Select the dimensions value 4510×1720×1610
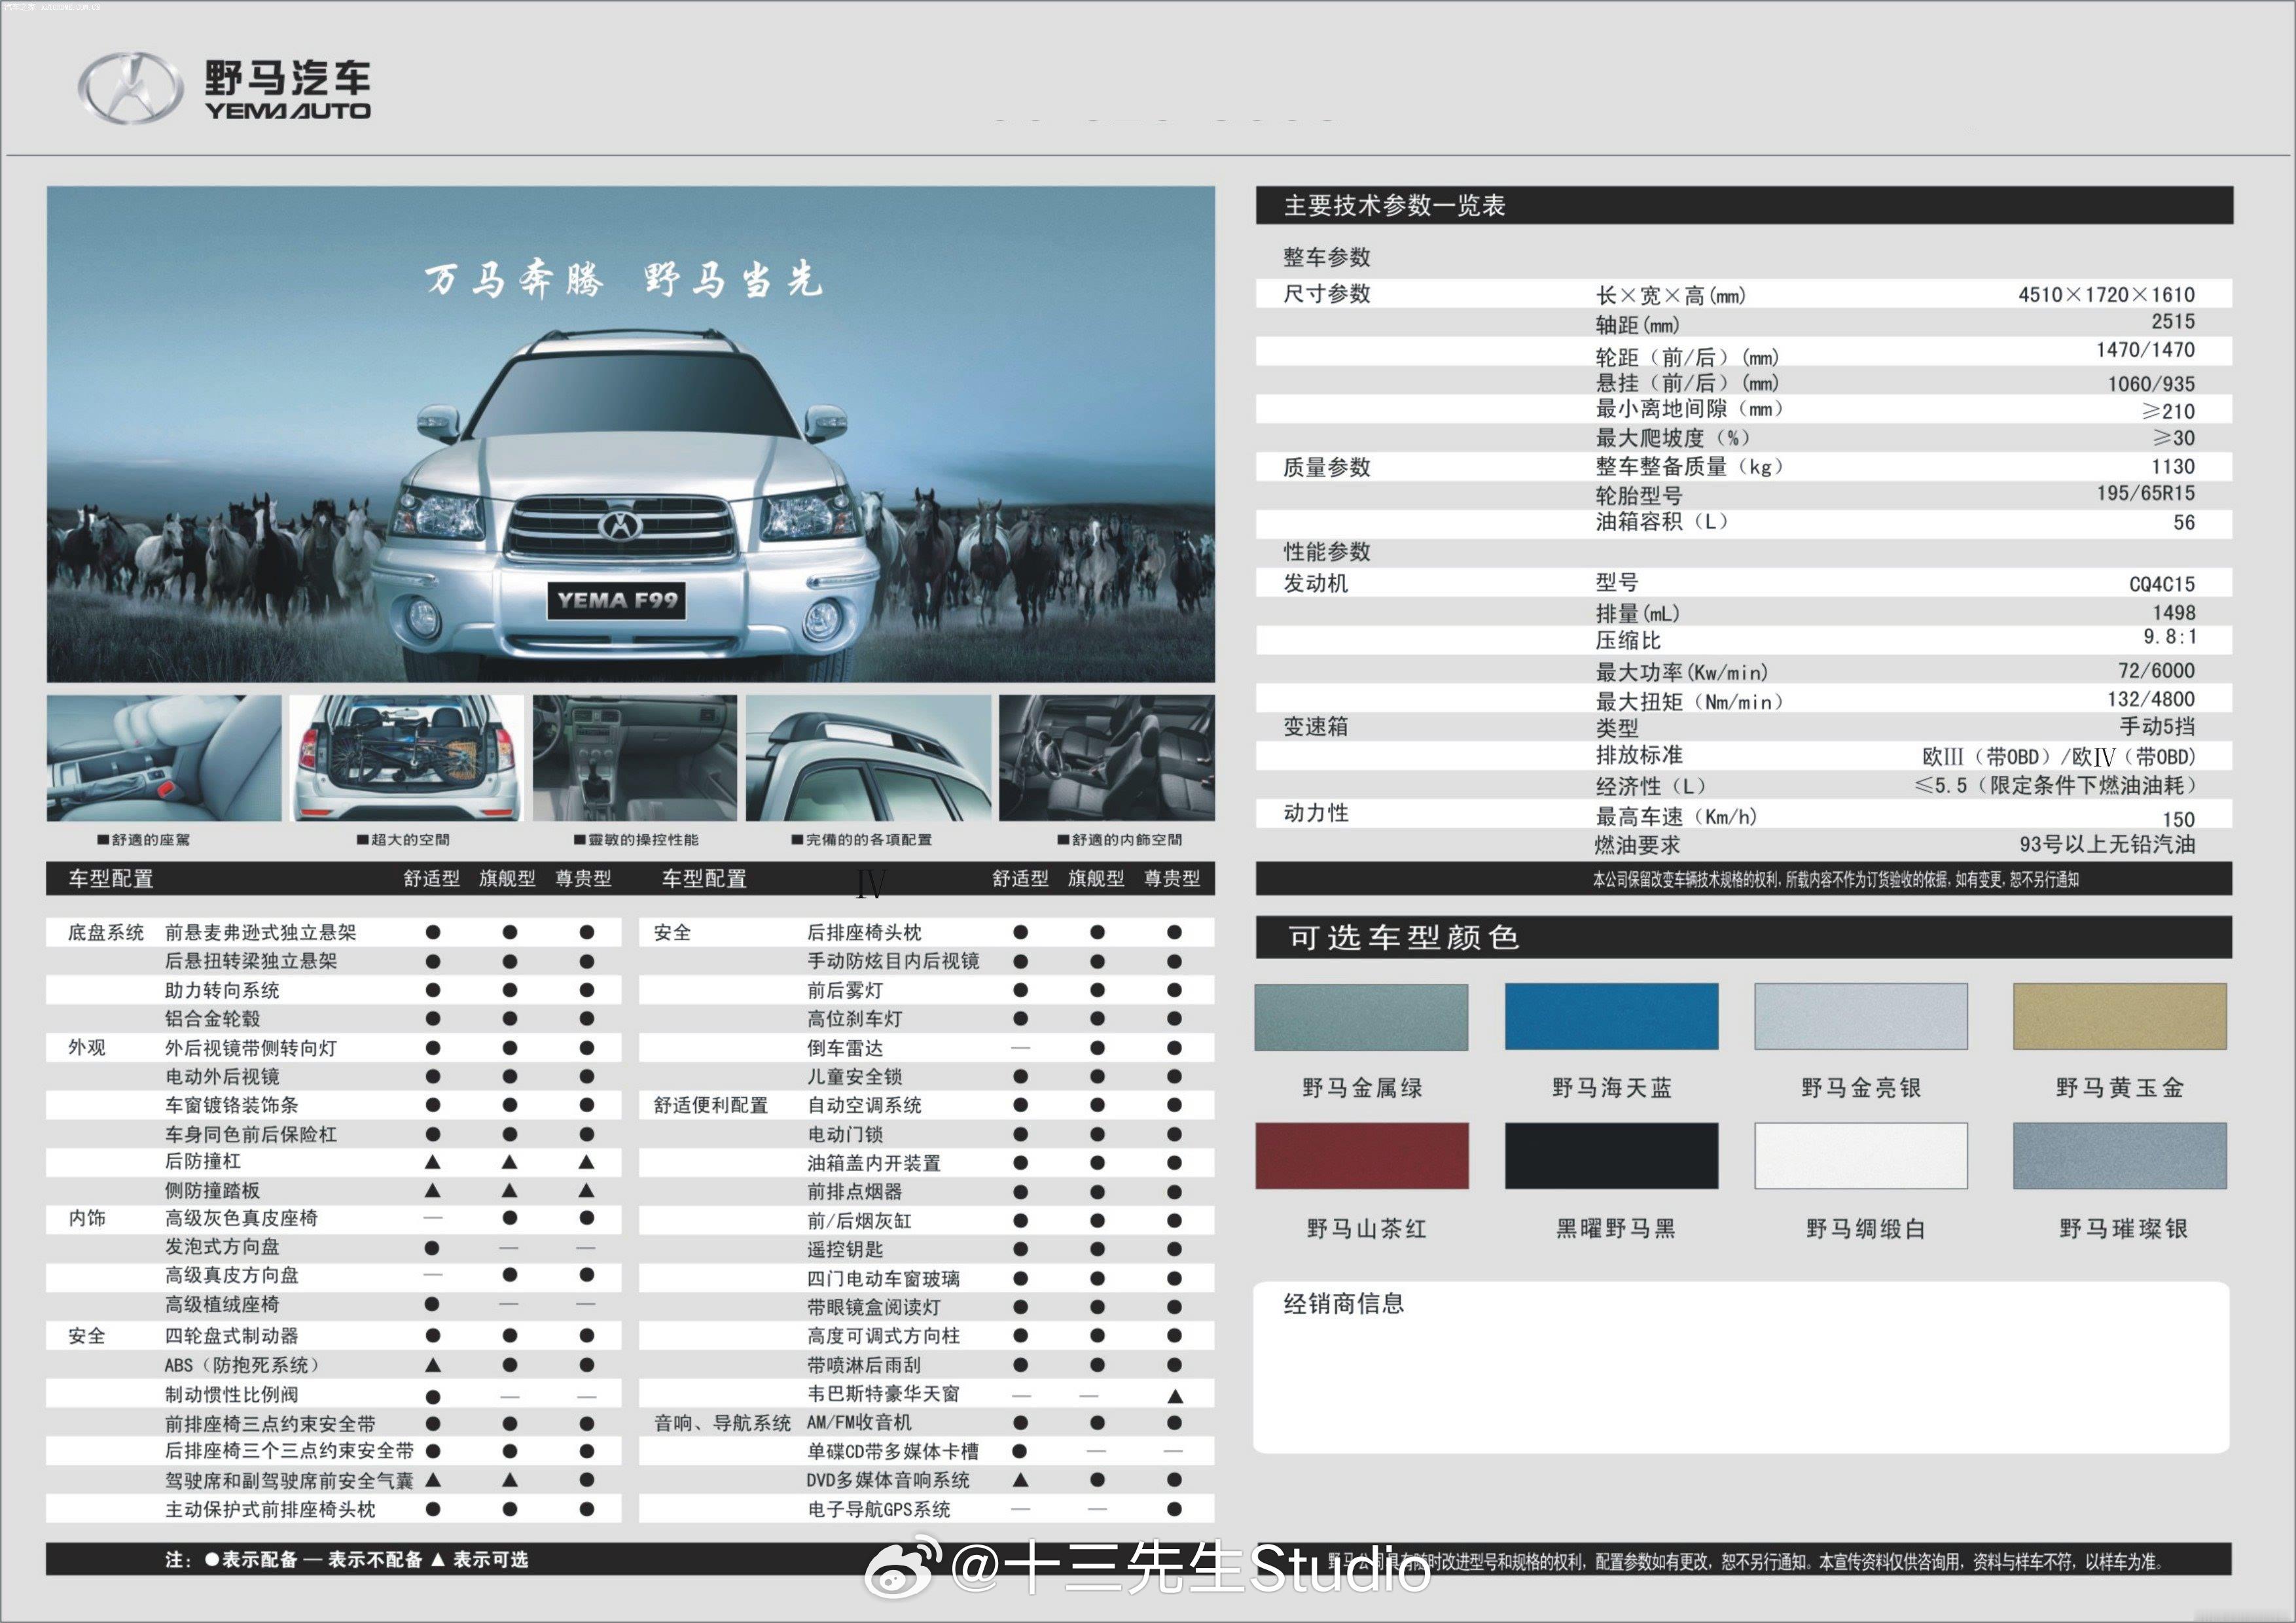The image size is (2296, 1623). (x=2106, y=295)
